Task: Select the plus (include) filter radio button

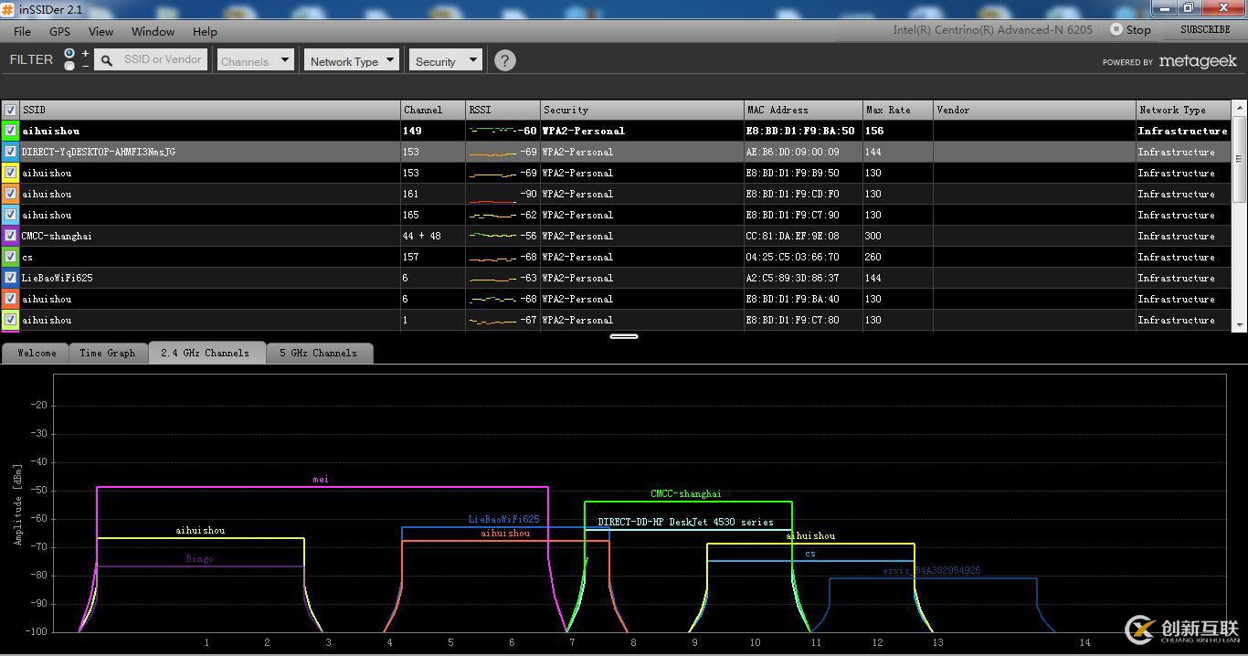Action: pos(69,54)
